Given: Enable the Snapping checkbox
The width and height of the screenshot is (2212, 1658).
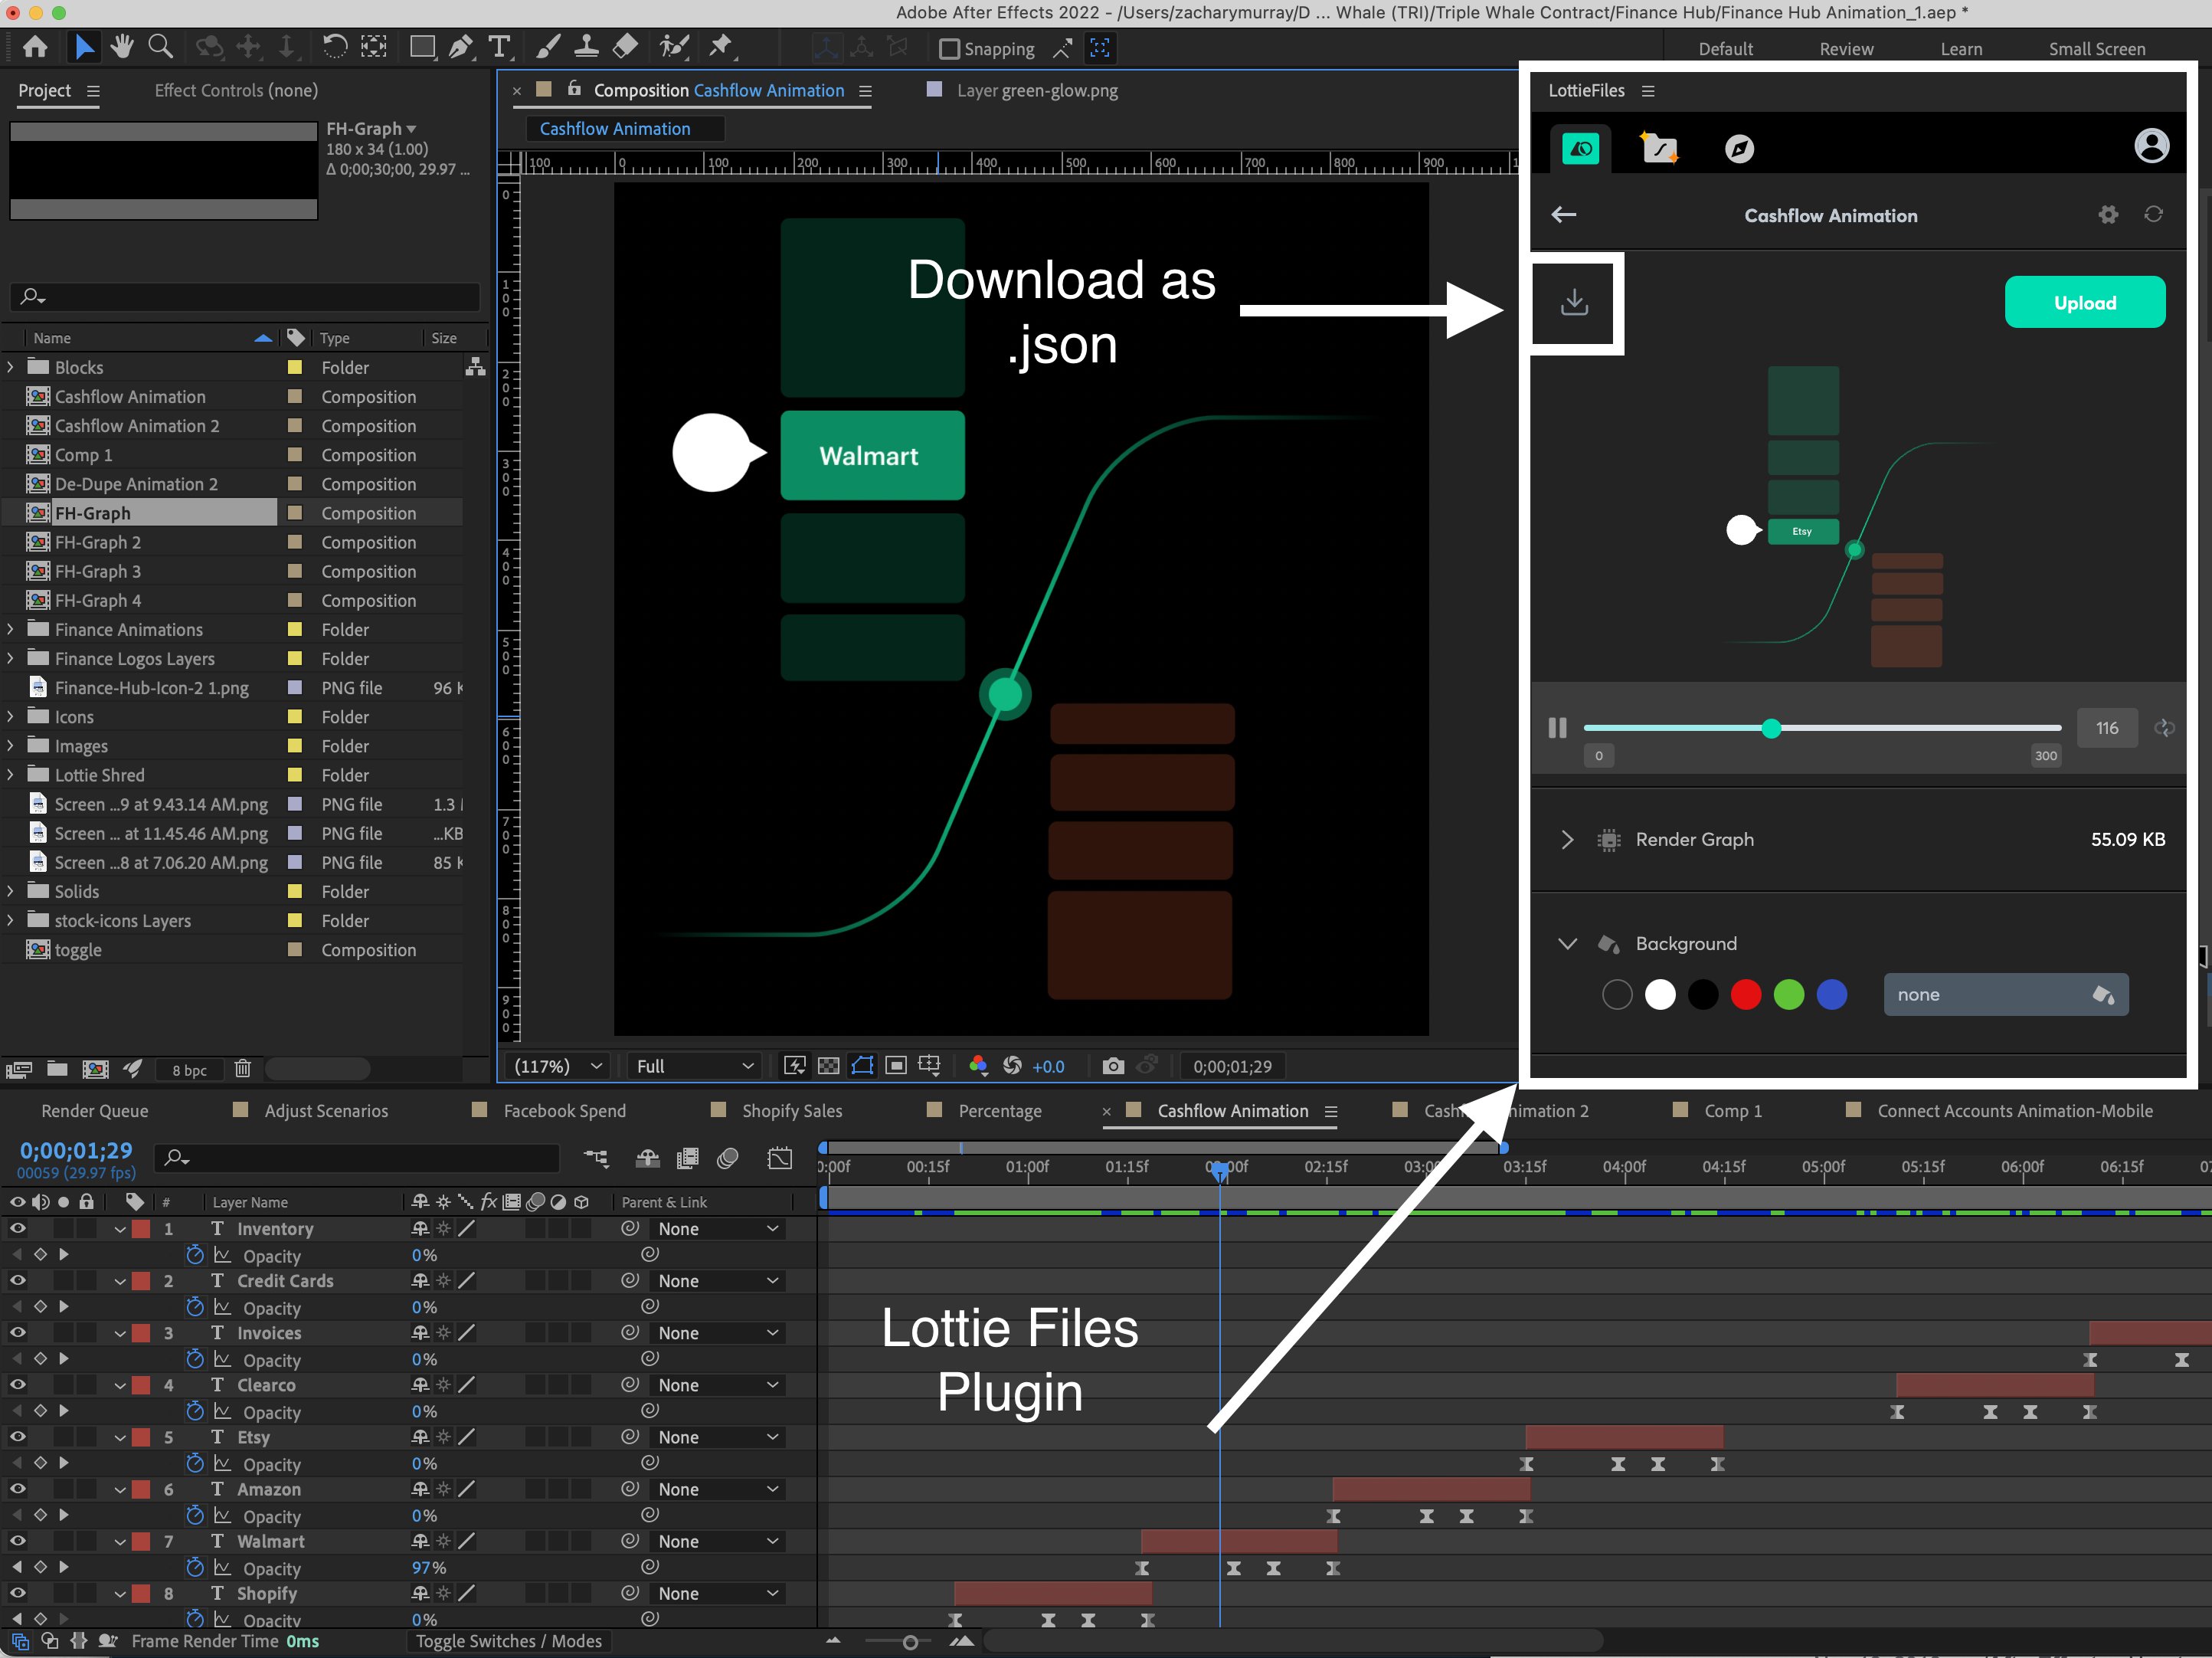Looking at the screenshot, I should coord(949,49).
